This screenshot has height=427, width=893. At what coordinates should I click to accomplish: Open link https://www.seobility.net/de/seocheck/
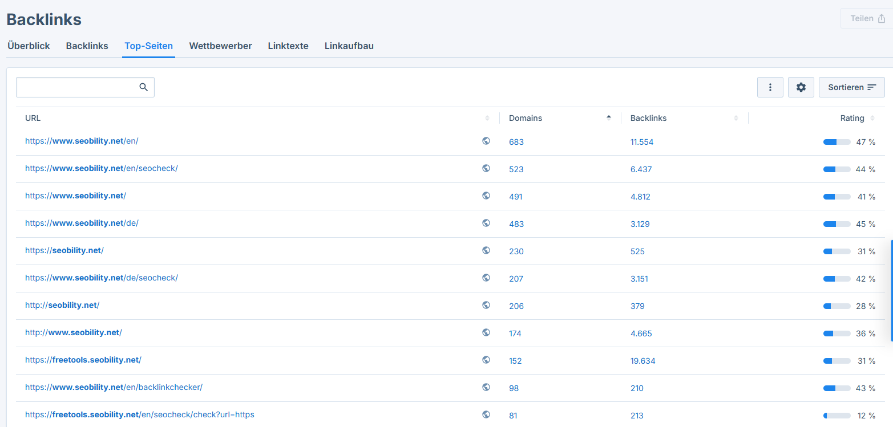[x=102, y=278]
